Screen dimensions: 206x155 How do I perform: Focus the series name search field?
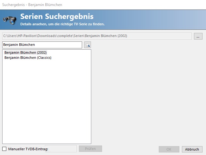42,45
